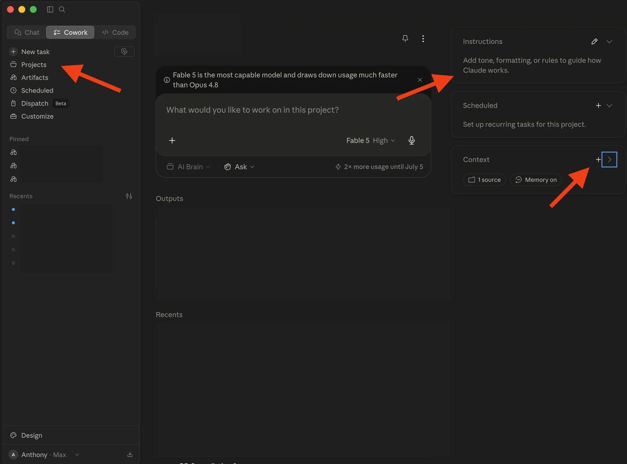The image size is (627, 464).
Task: Toggle the sidebar panel icon
Action: coord(50,9)
